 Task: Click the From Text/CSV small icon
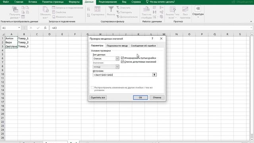coord(23,8)
